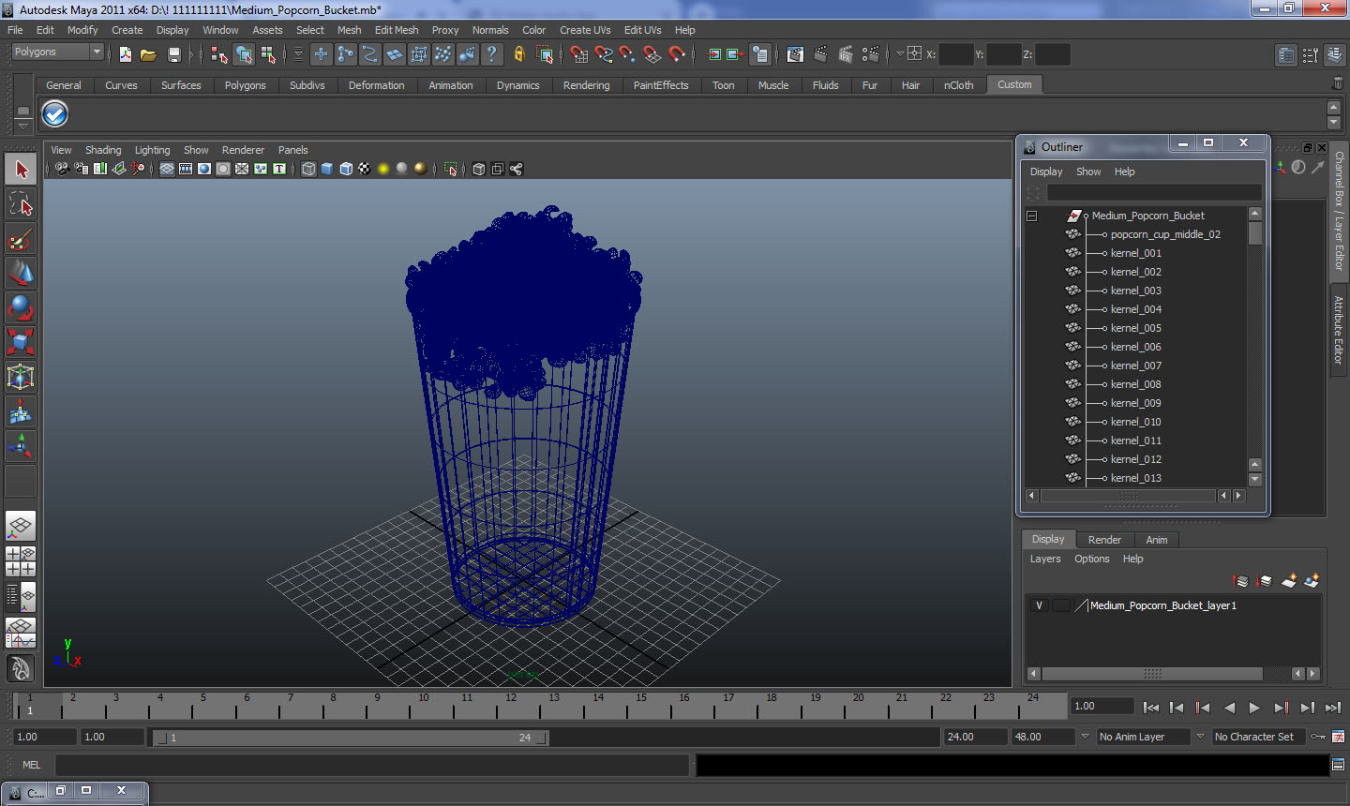Image resolution: width=1350 pixels, height=806 pixels.
Task: Select the Universal Manipulator tool
Action: tap(21, 377)
